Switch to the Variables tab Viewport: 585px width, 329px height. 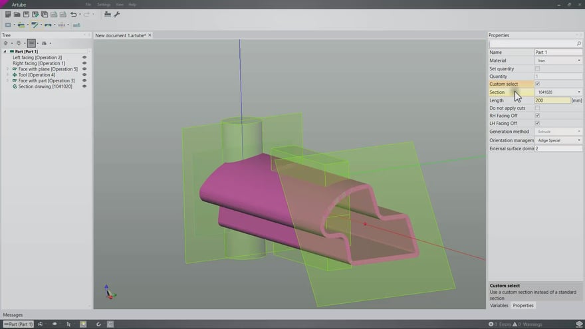499,306
